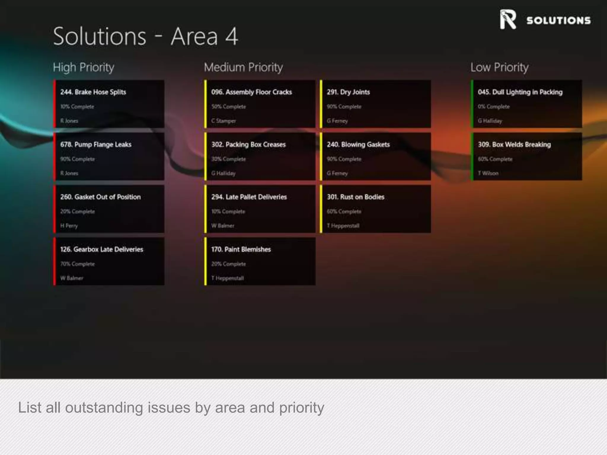
Task: Open 126. Gearbox Late Deliveries tile
Action: pyautogui.click(x=109, y=261)
